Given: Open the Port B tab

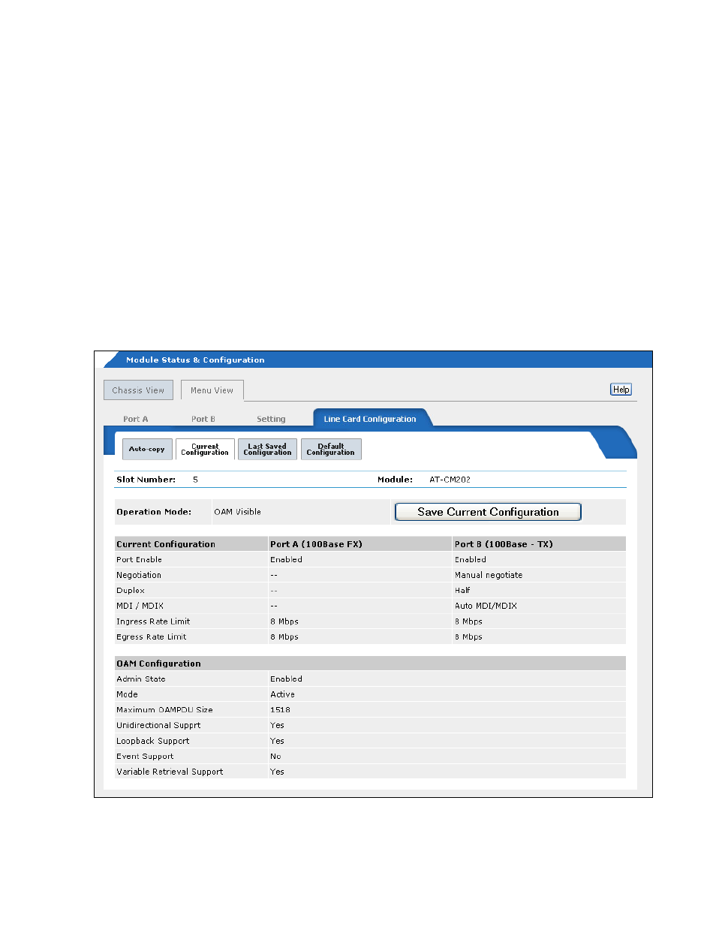Looking at the screenshot, I should 203,420.
